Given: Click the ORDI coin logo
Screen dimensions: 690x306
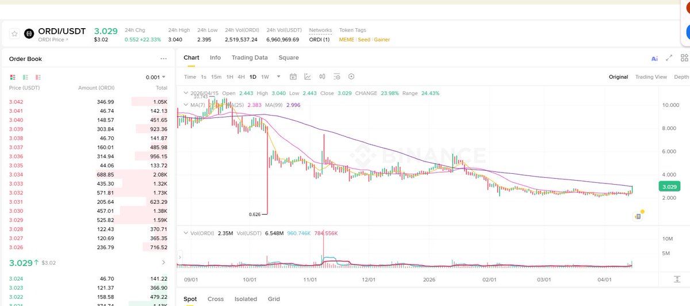Looking at the screenshot, I should point(30,35).
